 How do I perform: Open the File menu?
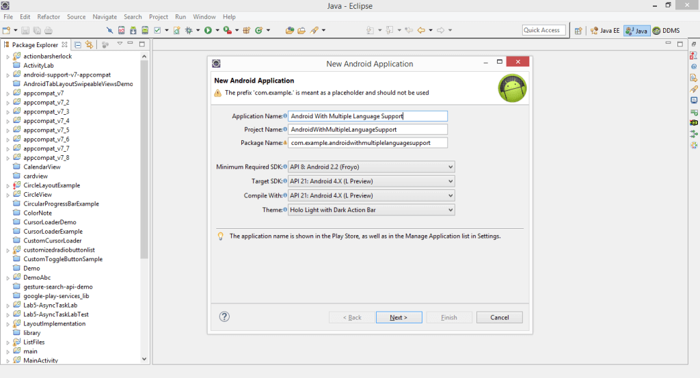8,17
